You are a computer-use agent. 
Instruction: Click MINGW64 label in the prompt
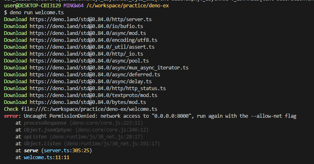tap(73, 6)
